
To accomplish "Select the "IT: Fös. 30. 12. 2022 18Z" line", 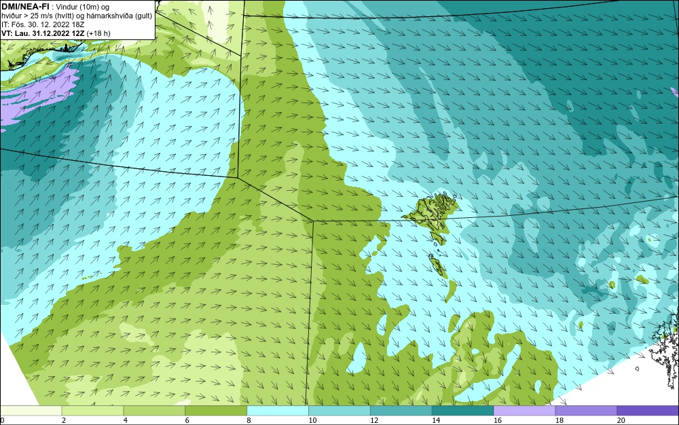I will [43, 24].
